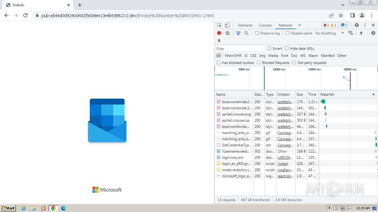
Task: Sort by the Waterfall column arrow
Action: 373,95
